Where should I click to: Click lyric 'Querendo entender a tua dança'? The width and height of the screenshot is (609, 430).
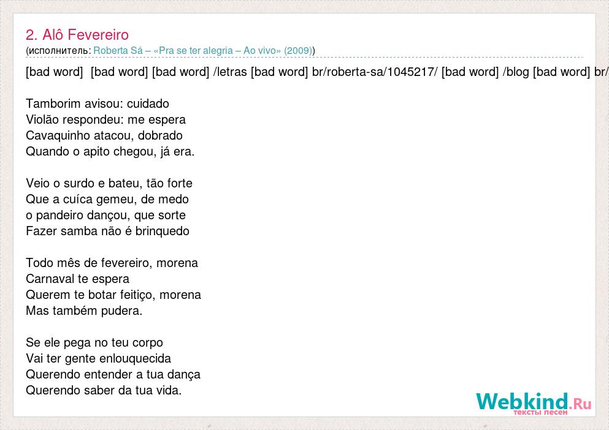[113, 374]
